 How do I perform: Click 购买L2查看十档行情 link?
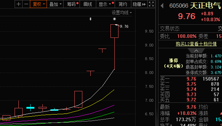coord(196,44)
